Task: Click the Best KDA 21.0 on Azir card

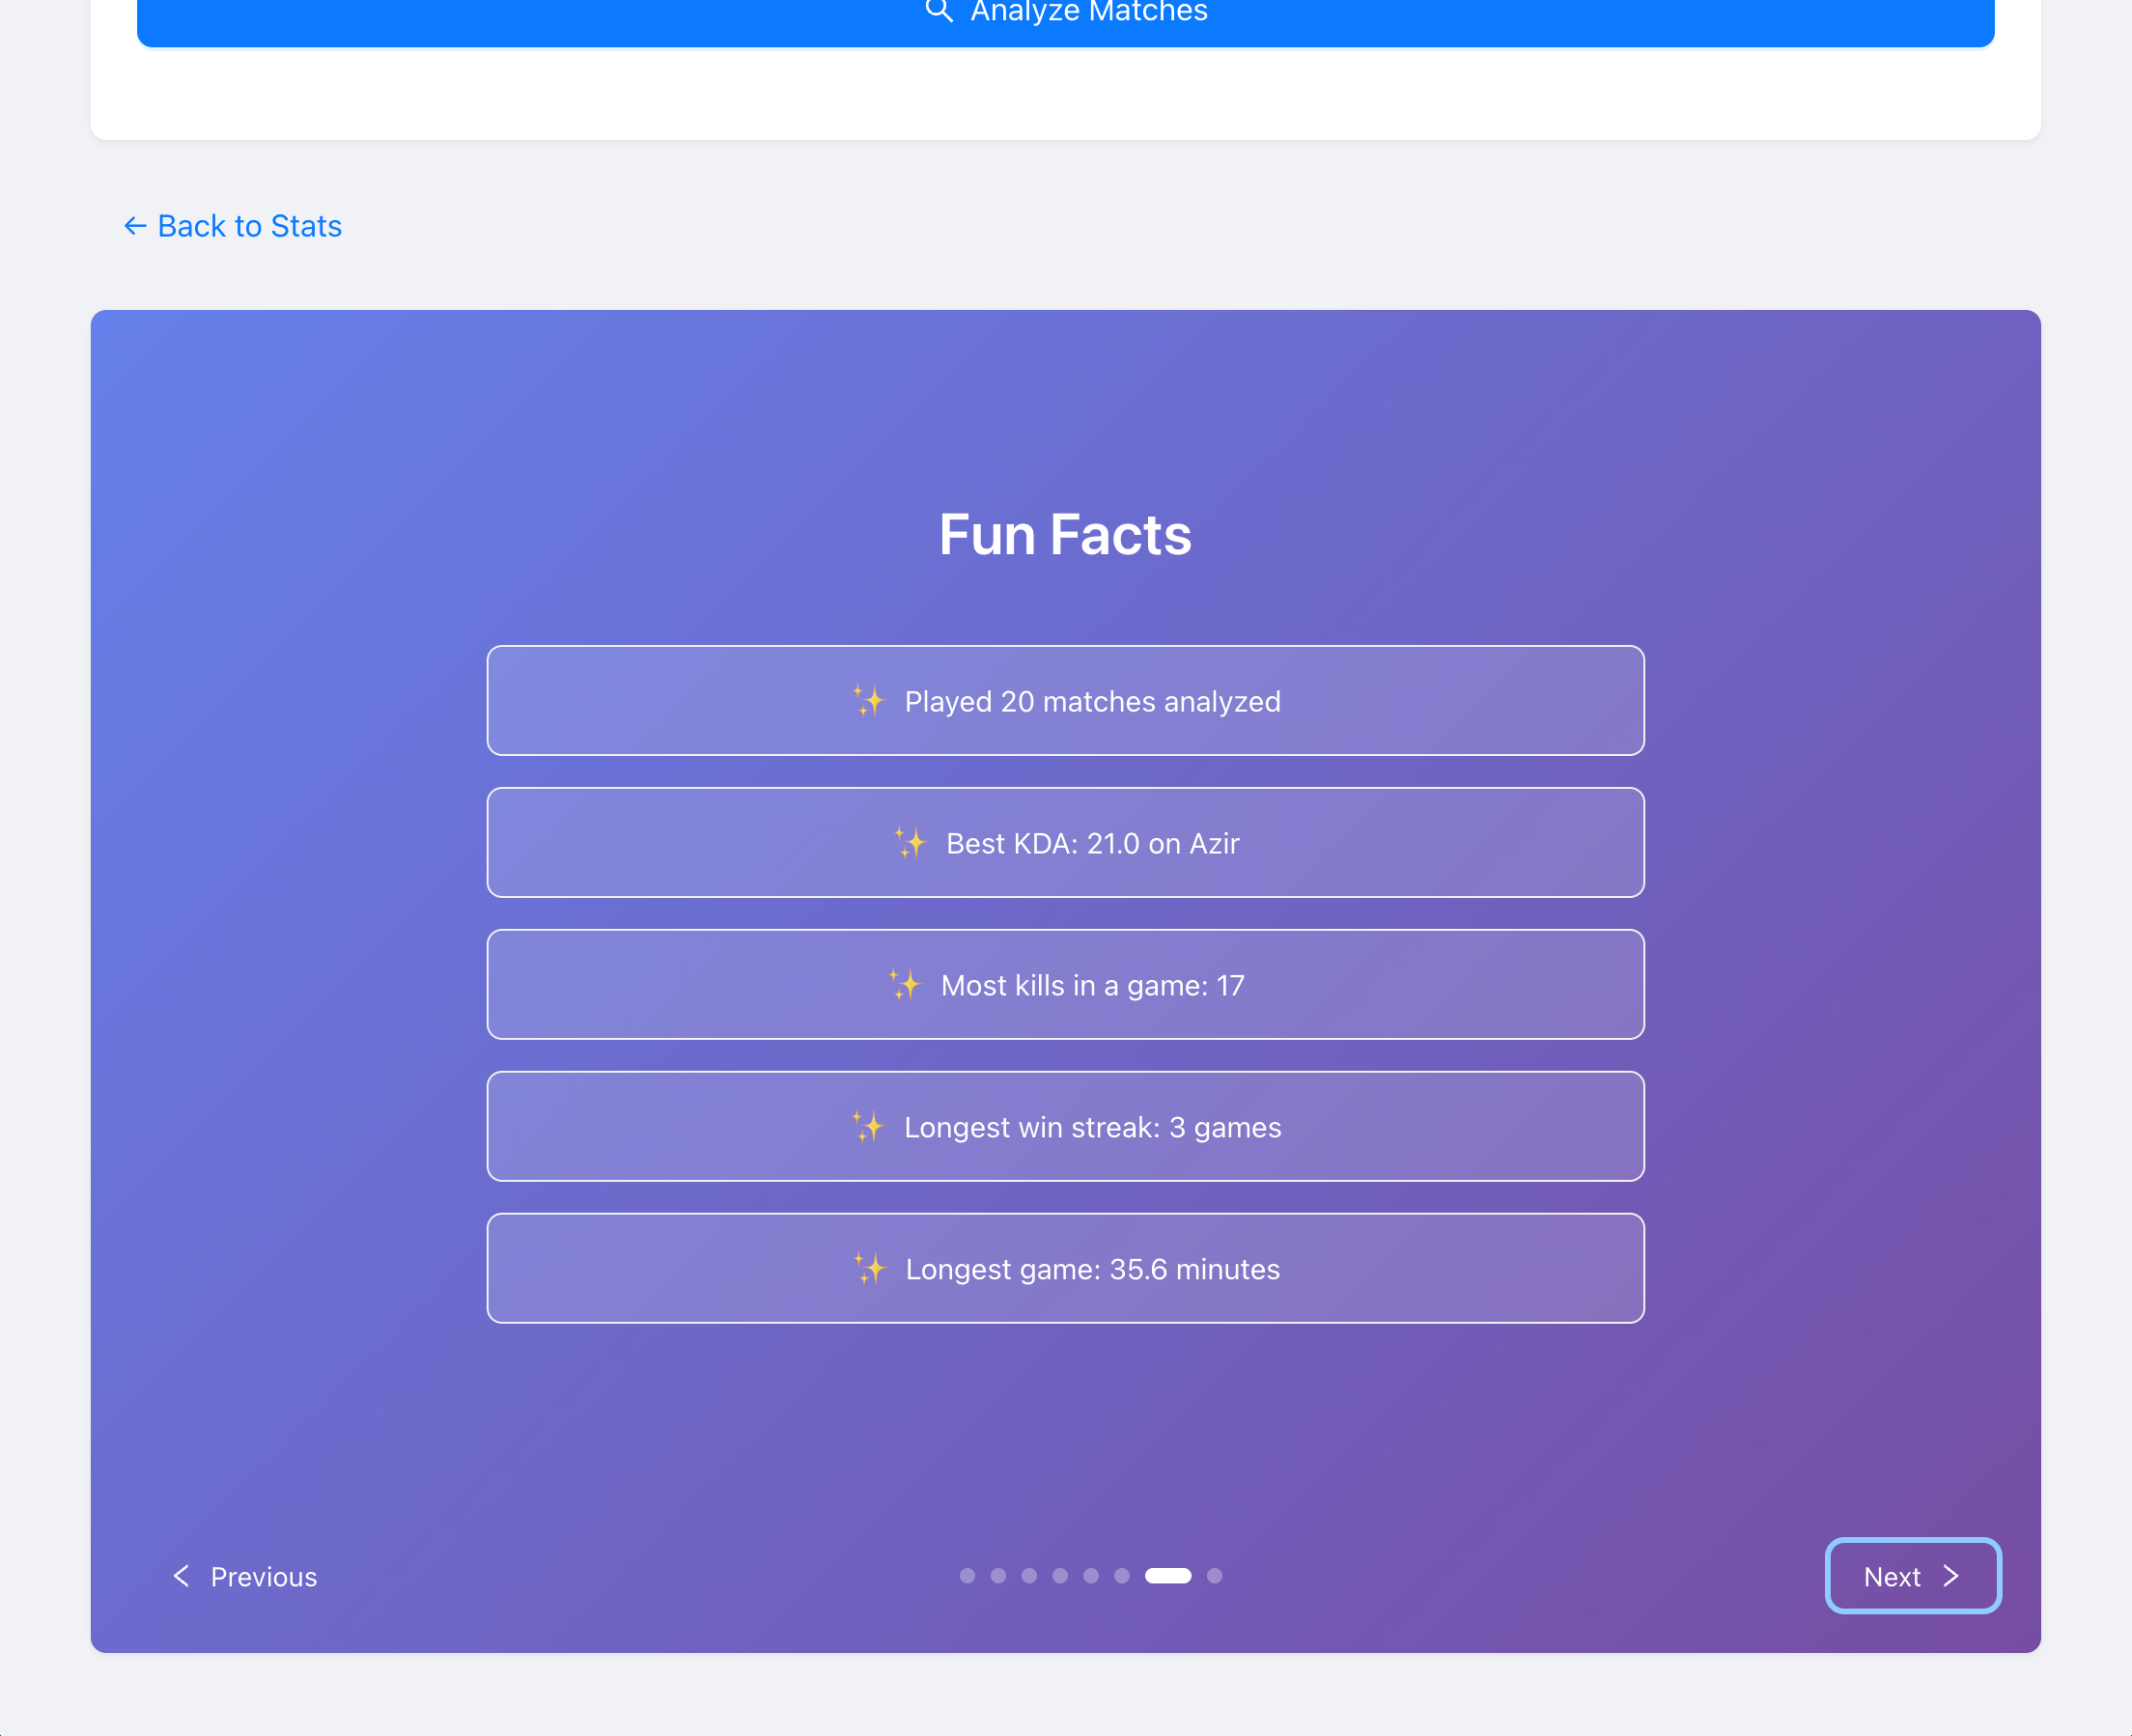Action: coord(1065,843)
